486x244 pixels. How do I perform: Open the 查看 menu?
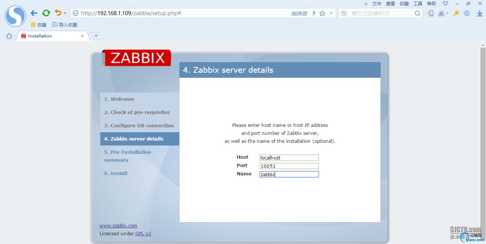click(390, 4)
